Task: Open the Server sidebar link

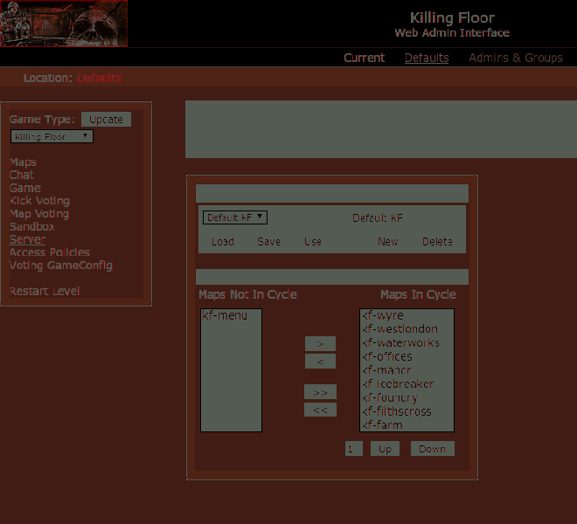Action: pos(27,239)
